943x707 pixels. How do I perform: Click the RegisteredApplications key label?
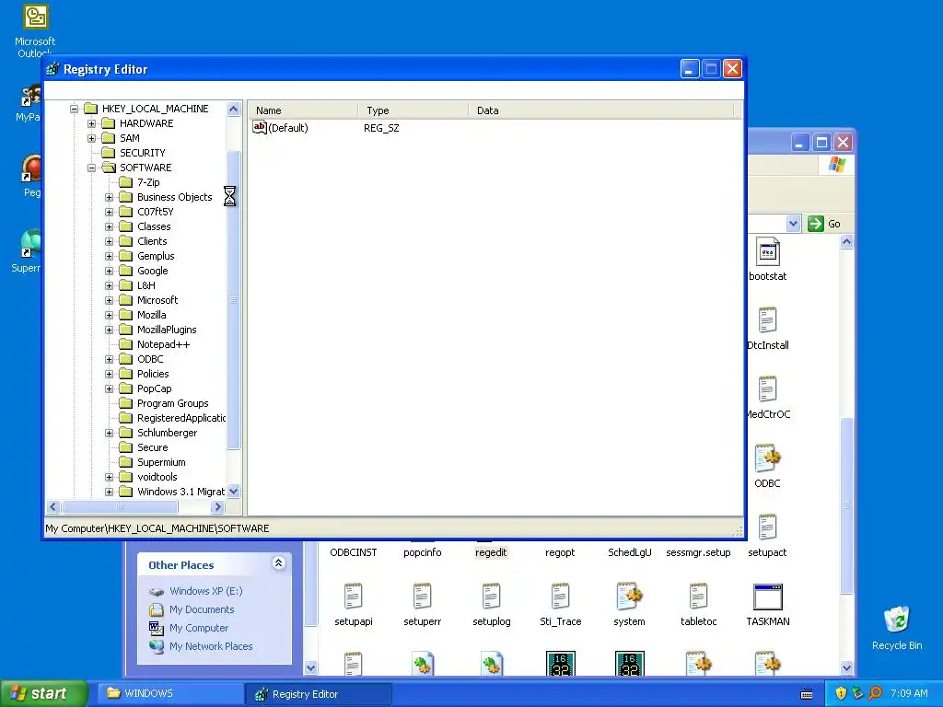pyautogui.click(x=181, y=418)
